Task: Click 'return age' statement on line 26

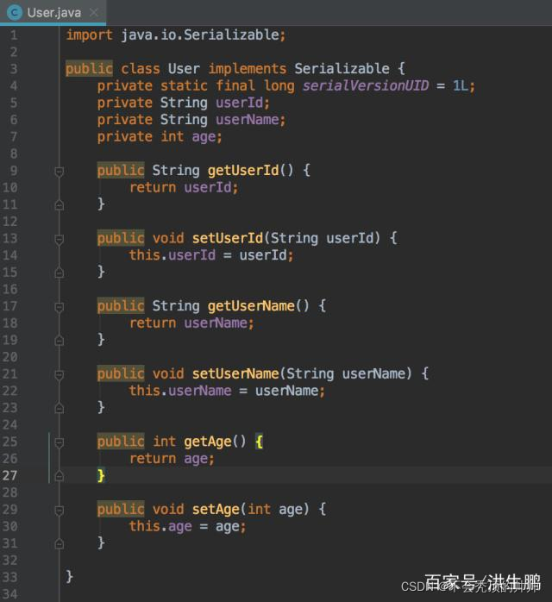Action: (168, 459)
